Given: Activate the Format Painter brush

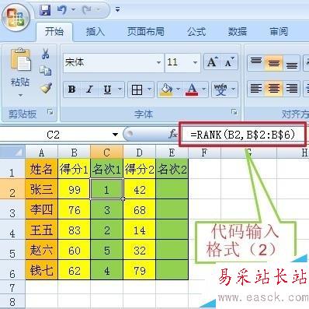Looking at the screenshot, I should (46, 88).
